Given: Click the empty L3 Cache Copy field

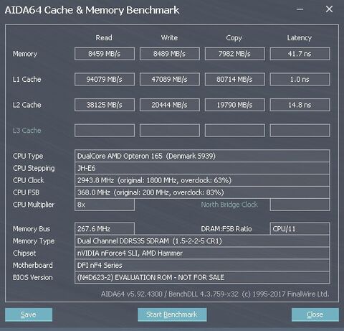Looking at the screenshot, I should point(235,130).
